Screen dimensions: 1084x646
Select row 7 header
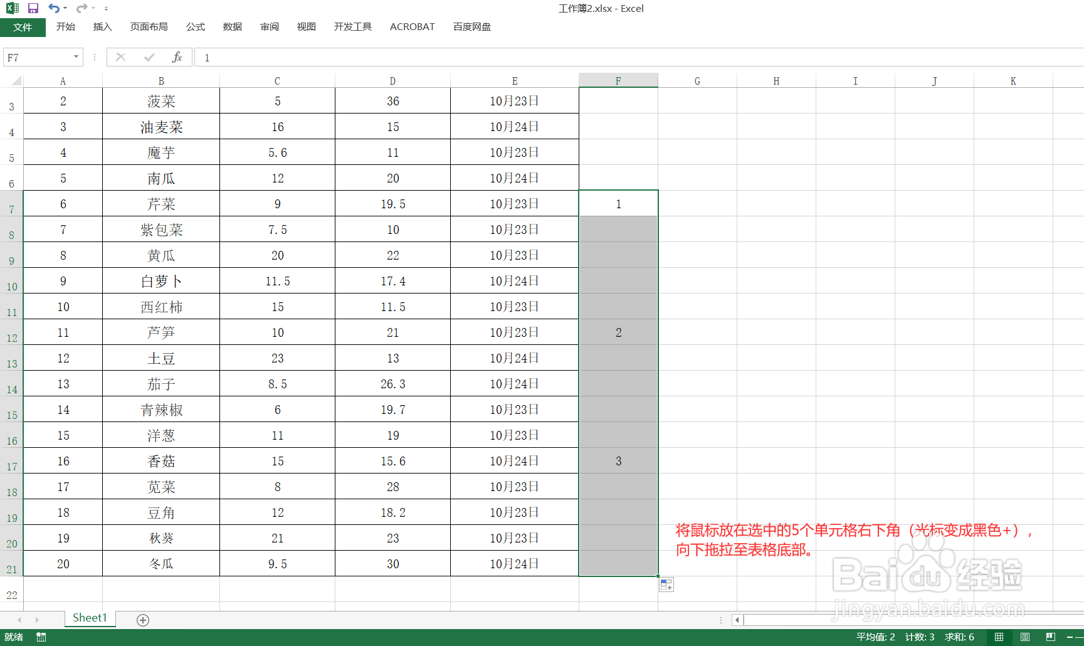pyautogui.click(x=11, y=204)
